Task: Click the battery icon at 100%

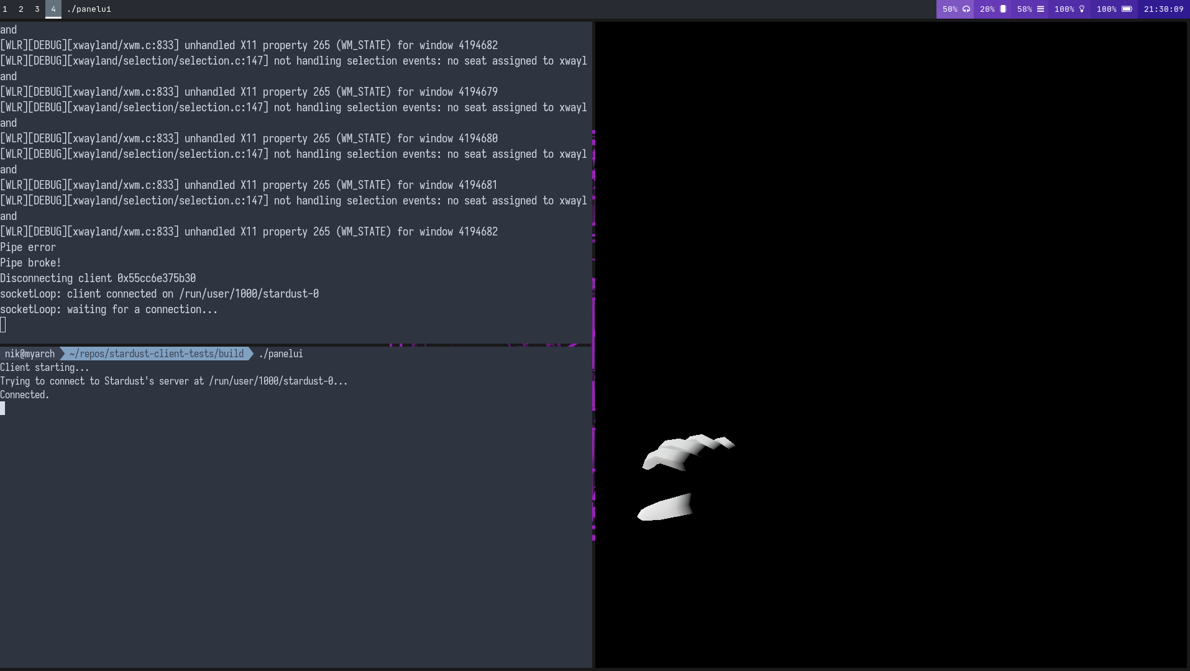Action: pos(1126,9)
